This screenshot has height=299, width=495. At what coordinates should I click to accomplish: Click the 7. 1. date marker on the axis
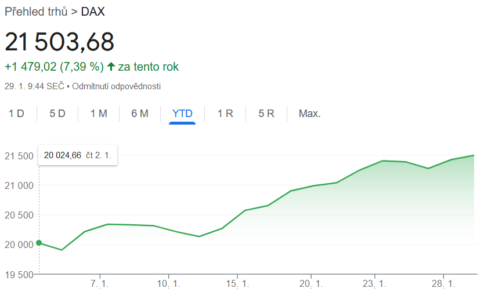coord(100,285)
